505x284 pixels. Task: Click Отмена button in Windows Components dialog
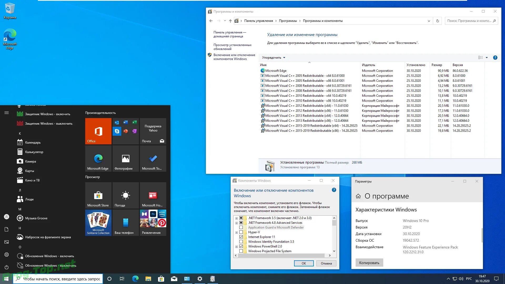326,263
